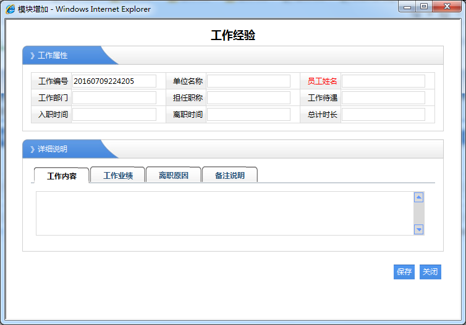466x325 pixels.
Task: Click into the 工作部门 field
Action: pyautogui.click(x=114, y=98)
